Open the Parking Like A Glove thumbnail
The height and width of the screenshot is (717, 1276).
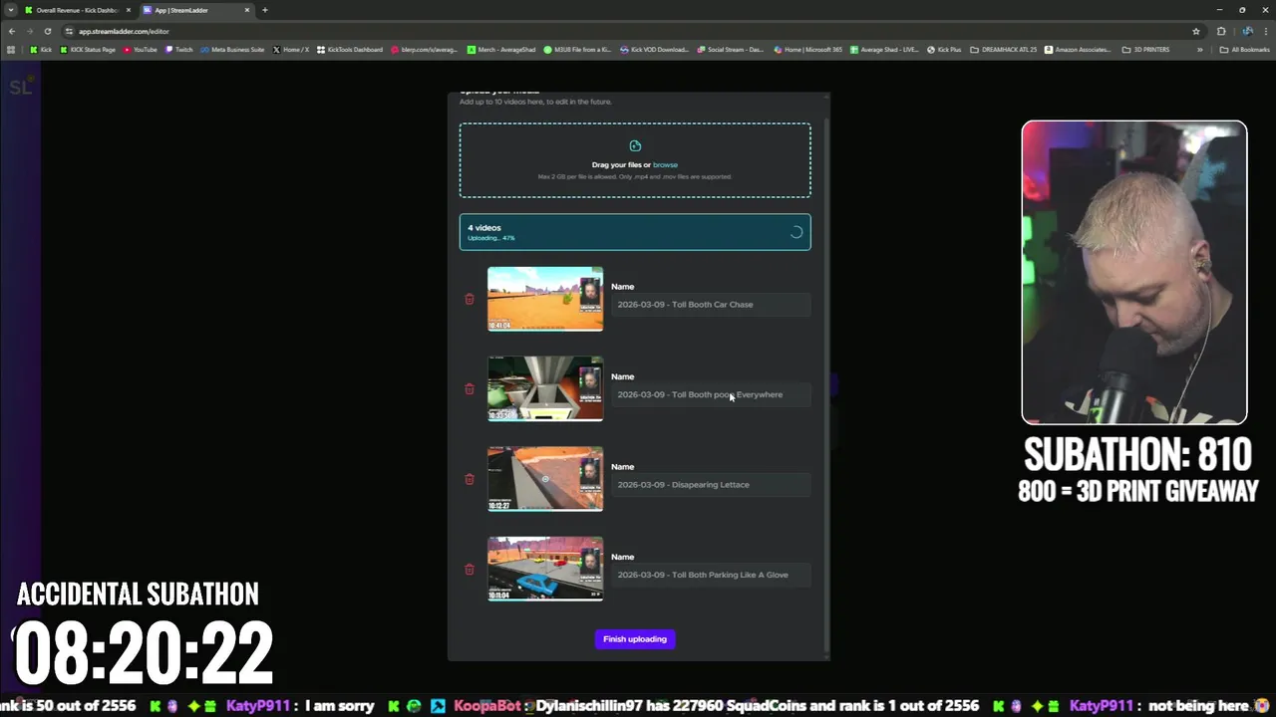545,570
